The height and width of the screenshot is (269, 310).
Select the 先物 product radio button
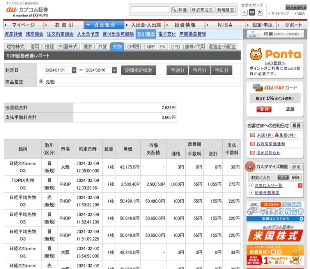[41, 81]
